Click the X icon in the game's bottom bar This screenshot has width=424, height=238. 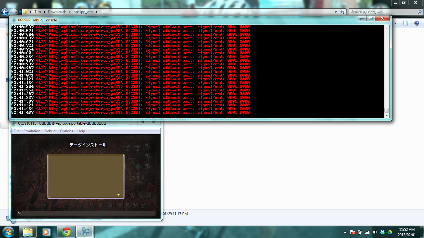coord(20,213)
